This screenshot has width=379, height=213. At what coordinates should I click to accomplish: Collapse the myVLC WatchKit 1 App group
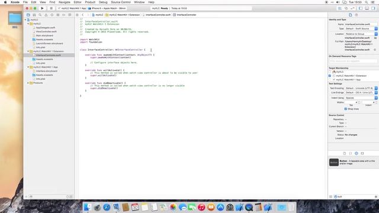28,67
